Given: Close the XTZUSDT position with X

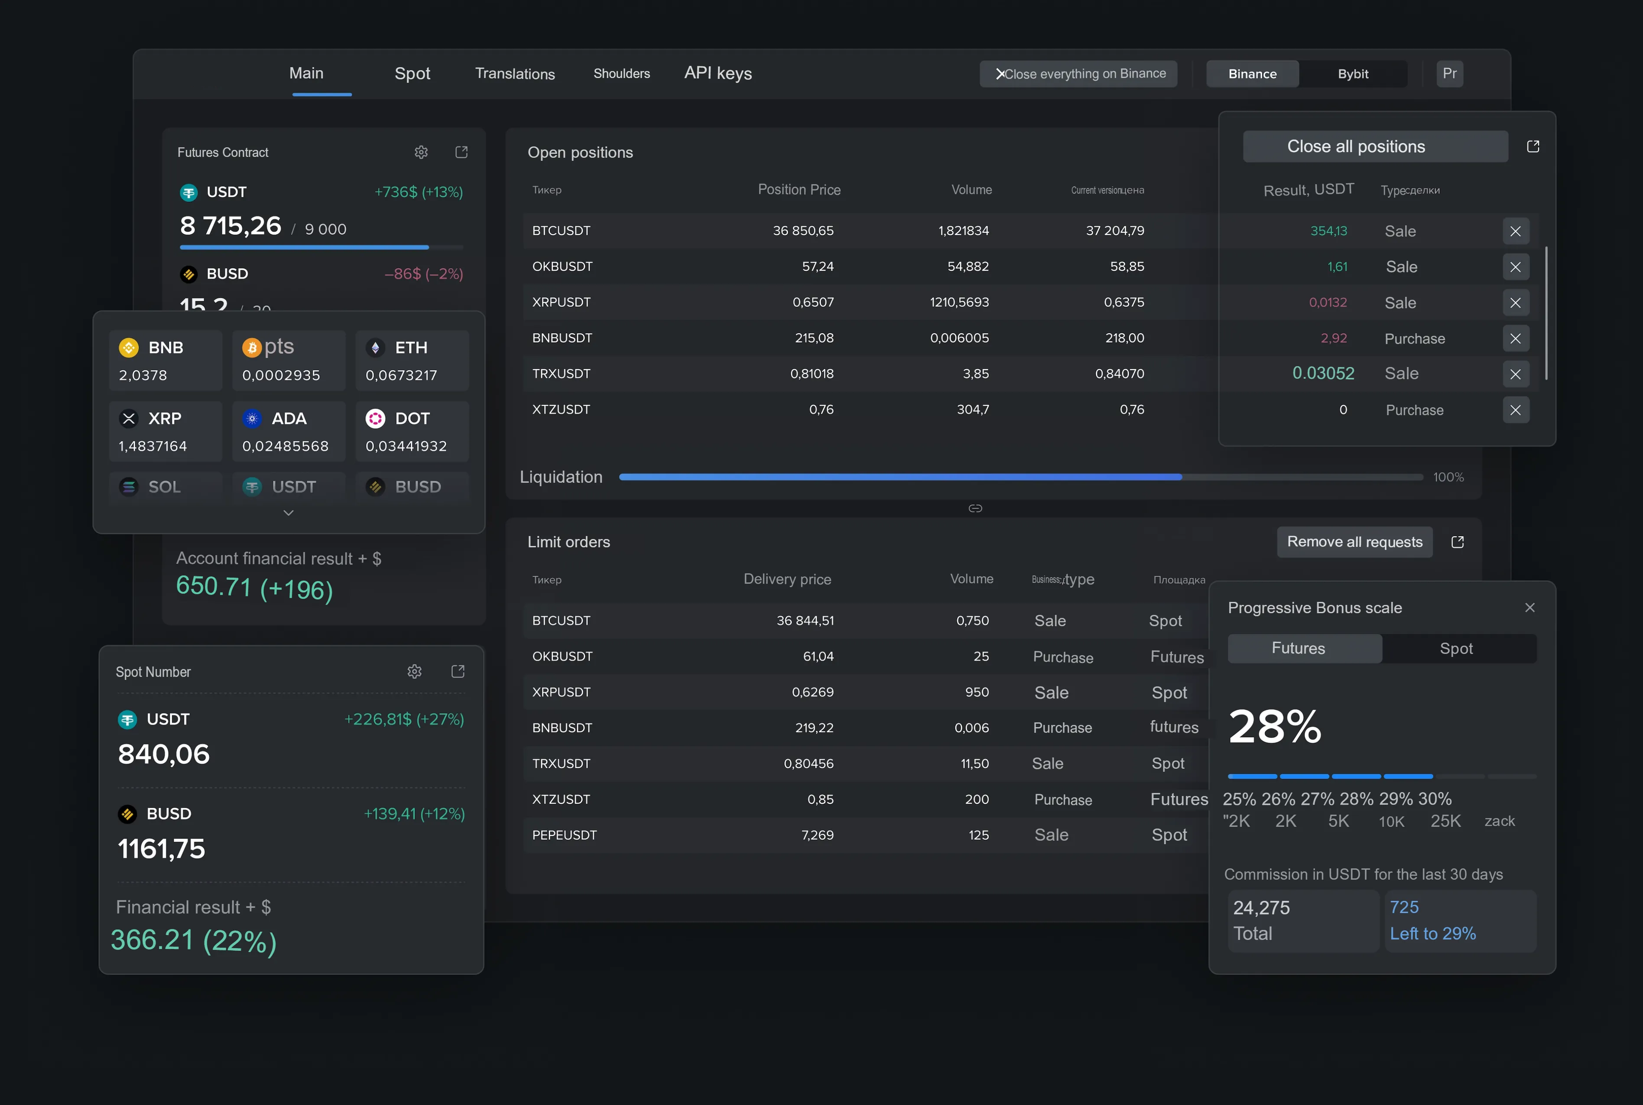Looking at the screenshot, I should pyautogui.click(x=1516, y=410).
